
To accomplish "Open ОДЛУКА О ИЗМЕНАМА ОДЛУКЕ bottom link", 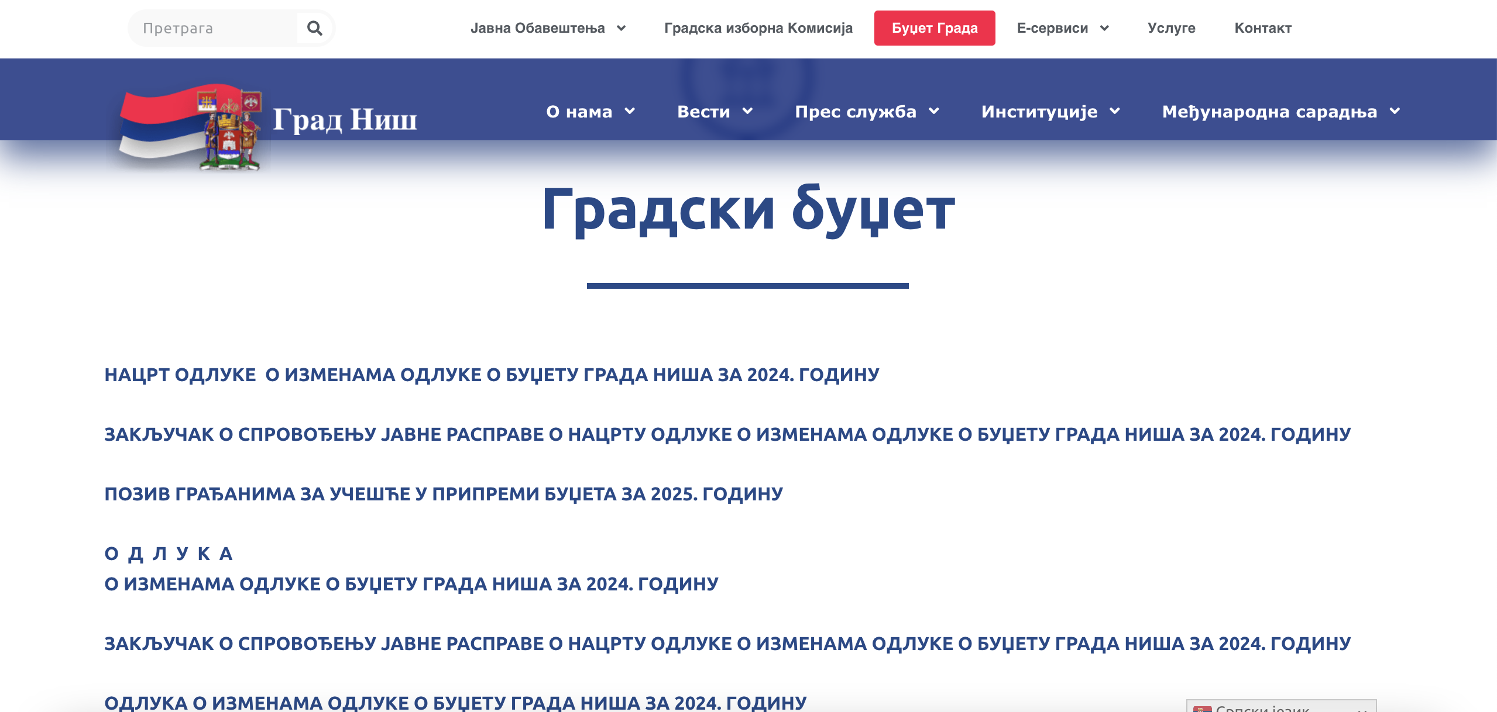I will coord(455,702).
